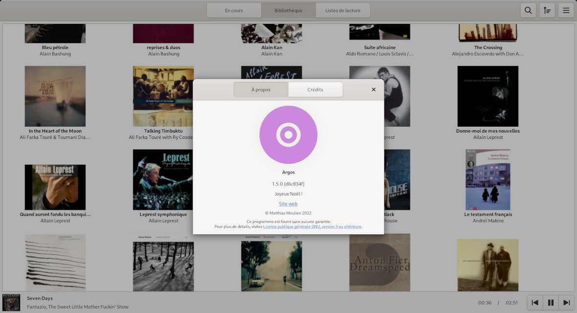
Task: Open the Listes de lecture view
Action: pos(343,10)
